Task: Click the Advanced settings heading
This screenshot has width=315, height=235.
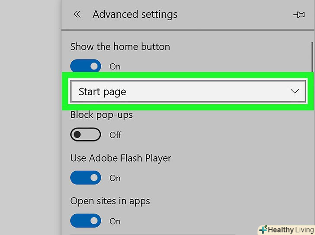Action: (135, 14)
